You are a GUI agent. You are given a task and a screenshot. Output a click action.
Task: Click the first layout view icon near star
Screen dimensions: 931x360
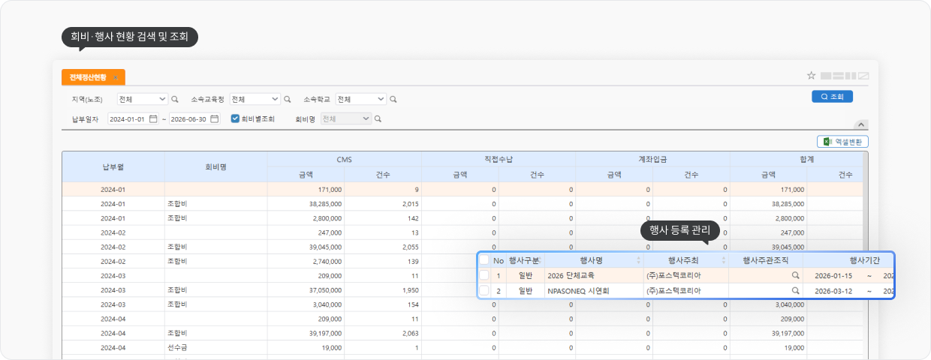[x=827, y=76]
